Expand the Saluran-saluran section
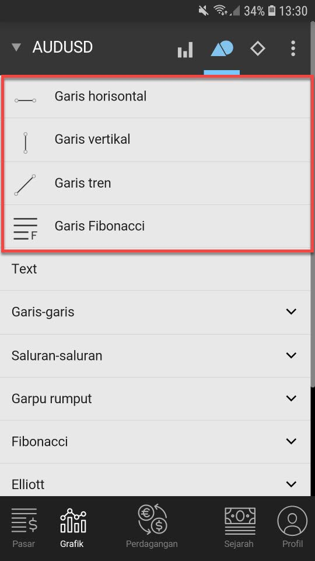The image size is (315, 561). (x=155, y=356)
